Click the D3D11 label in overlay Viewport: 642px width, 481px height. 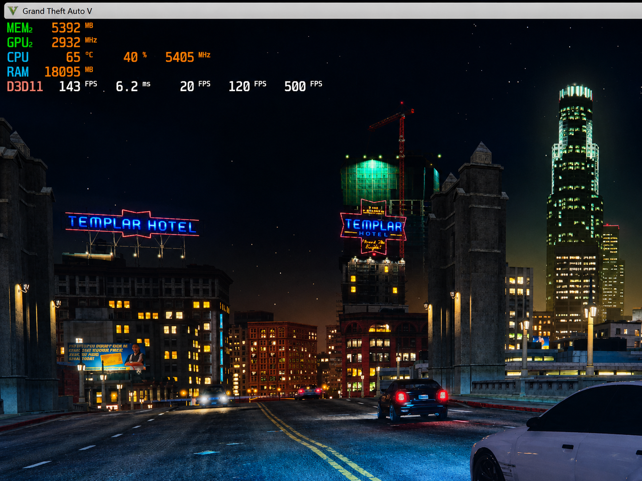coord(25,86)
